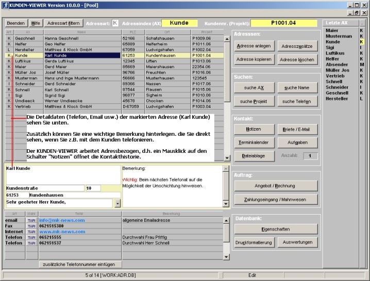Click the Kundenstraße street input field
370x281 pixels.
[45, 188]
